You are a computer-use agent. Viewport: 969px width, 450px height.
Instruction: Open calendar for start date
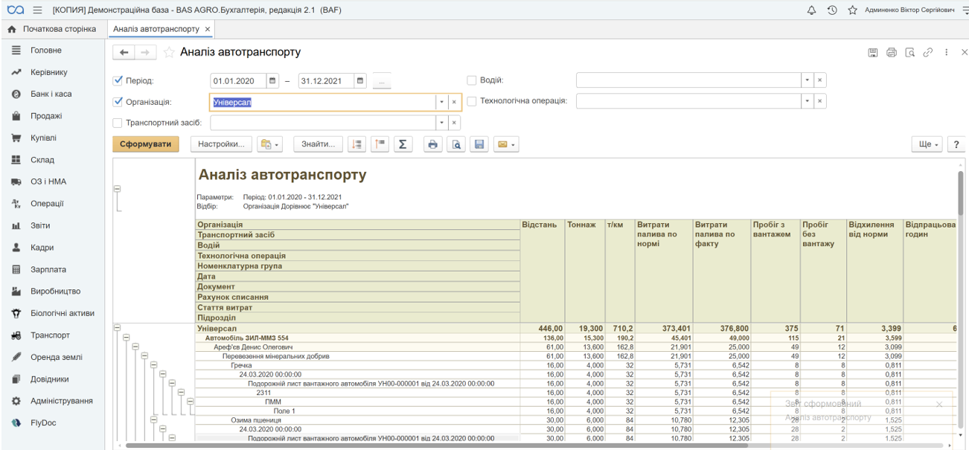(272, 80)
